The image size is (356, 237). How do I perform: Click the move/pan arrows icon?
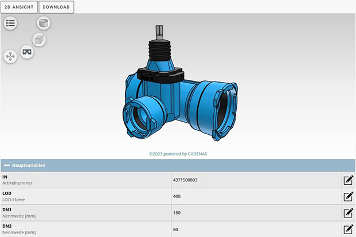point(10,56)
